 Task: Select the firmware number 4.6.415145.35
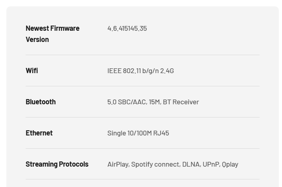[127, 28]
